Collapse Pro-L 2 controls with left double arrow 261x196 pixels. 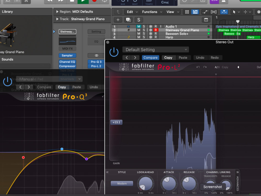107,172
